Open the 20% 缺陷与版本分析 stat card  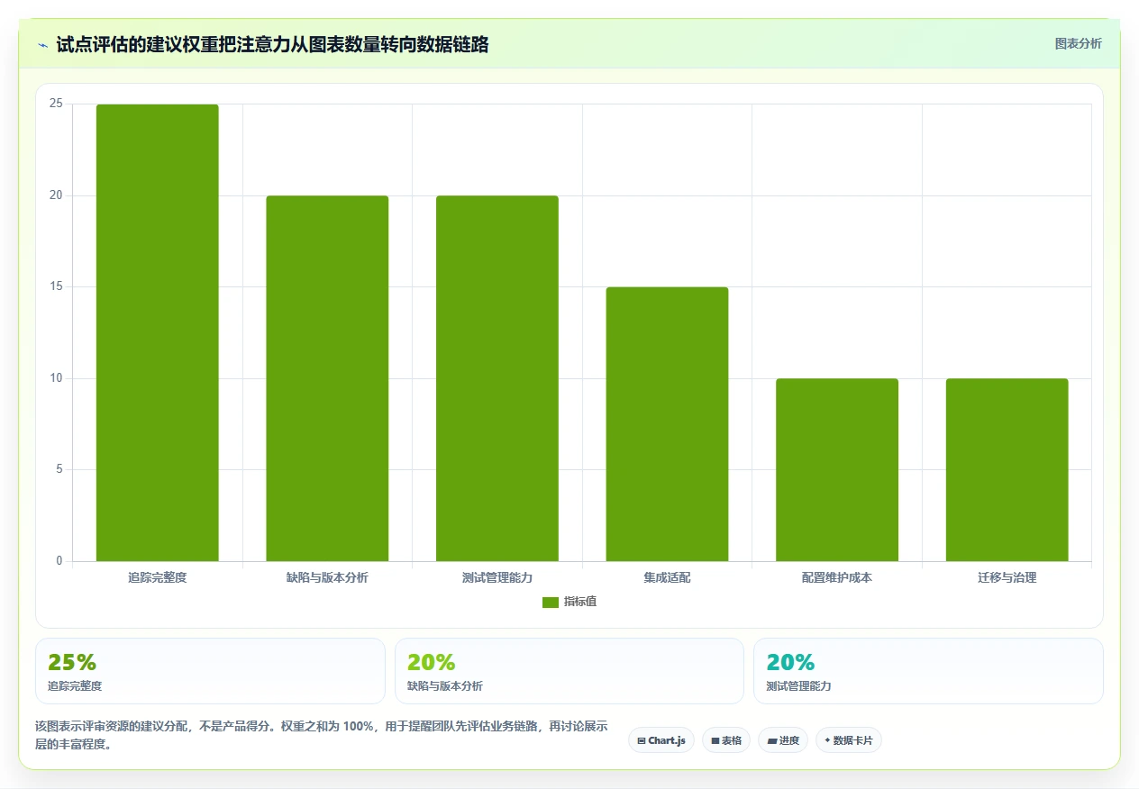pyautogui.click(x=569, y=671)
